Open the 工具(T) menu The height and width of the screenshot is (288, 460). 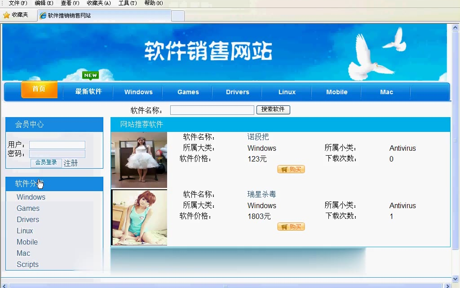[128, 3]
